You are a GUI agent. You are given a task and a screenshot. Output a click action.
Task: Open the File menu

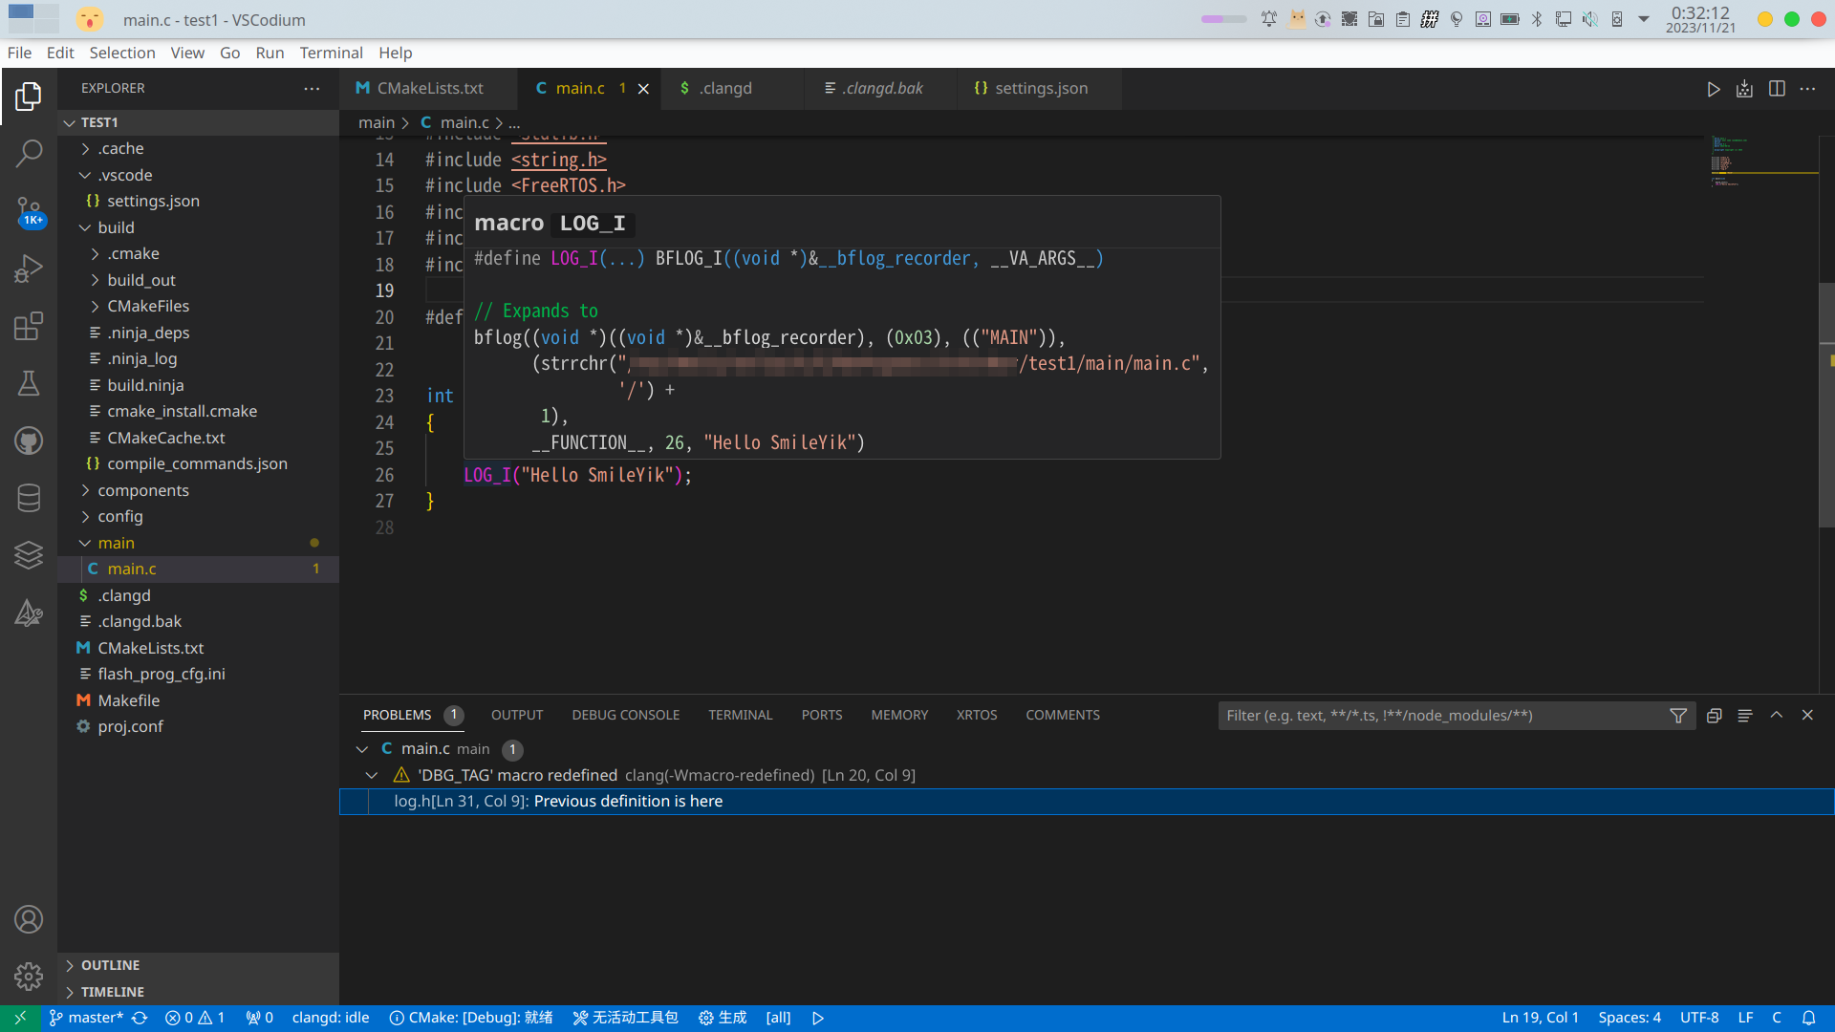pyautogui.click(x=19, y=54)
